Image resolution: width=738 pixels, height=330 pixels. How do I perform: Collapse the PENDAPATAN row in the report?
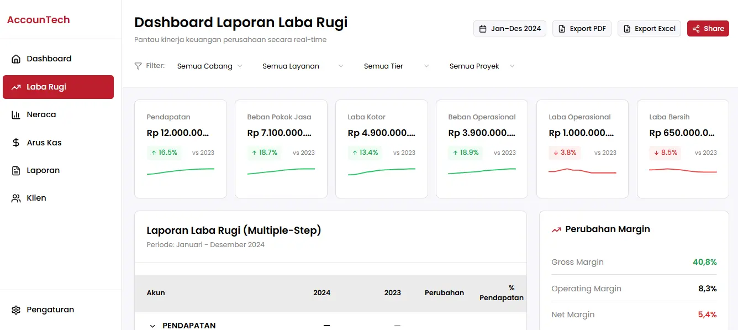click(x=152, y=326)
